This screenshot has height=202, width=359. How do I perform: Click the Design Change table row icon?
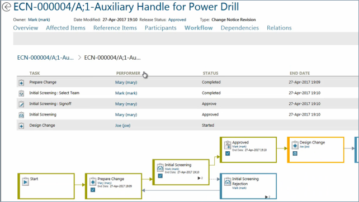(21, 126)
